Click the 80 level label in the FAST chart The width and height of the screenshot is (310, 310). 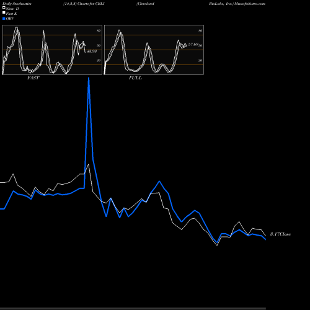[99, 30]
